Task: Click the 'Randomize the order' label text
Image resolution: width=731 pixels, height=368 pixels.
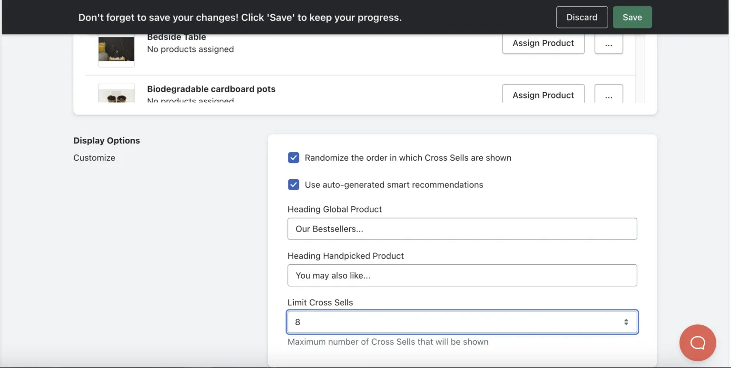Action: [408, 158]
